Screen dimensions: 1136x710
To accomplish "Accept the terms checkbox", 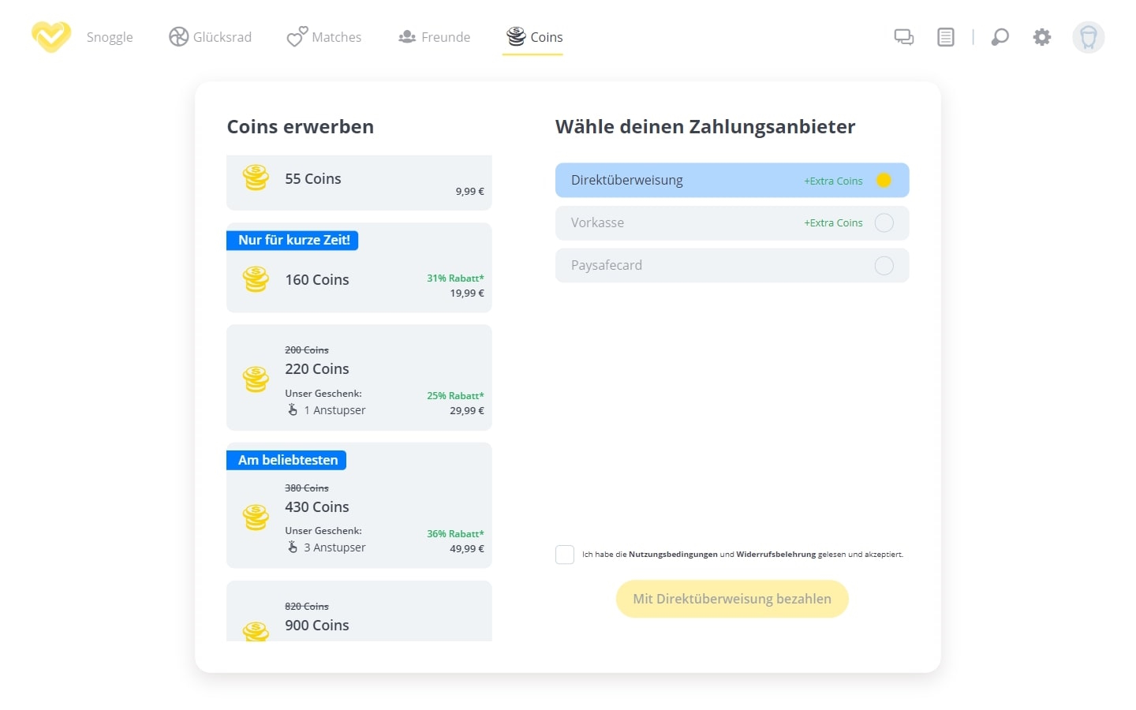I will [x=565, y=555].
